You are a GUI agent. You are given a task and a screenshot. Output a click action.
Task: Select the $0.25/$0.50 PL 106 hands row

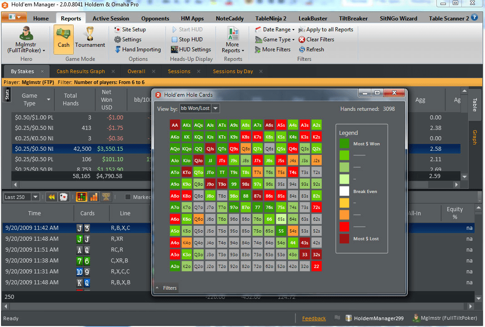tap(82, 159)
